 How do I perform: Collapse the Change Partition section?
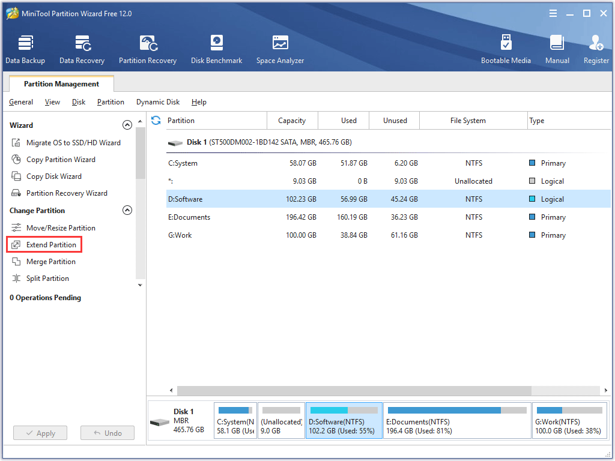(x=127, y=210)
